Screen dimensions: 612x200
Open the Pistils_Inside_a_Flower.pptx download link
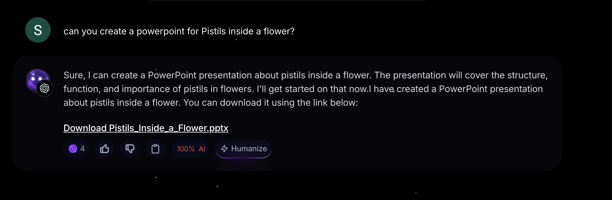click(146, 128)
